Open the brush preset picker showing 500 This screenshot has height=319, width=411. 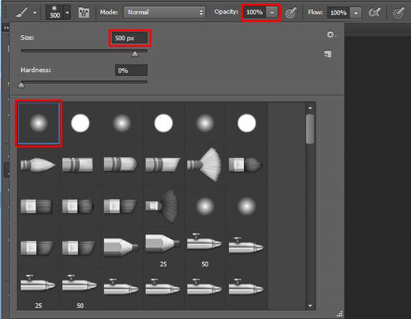pyautogui.click(x=58, y=12)
